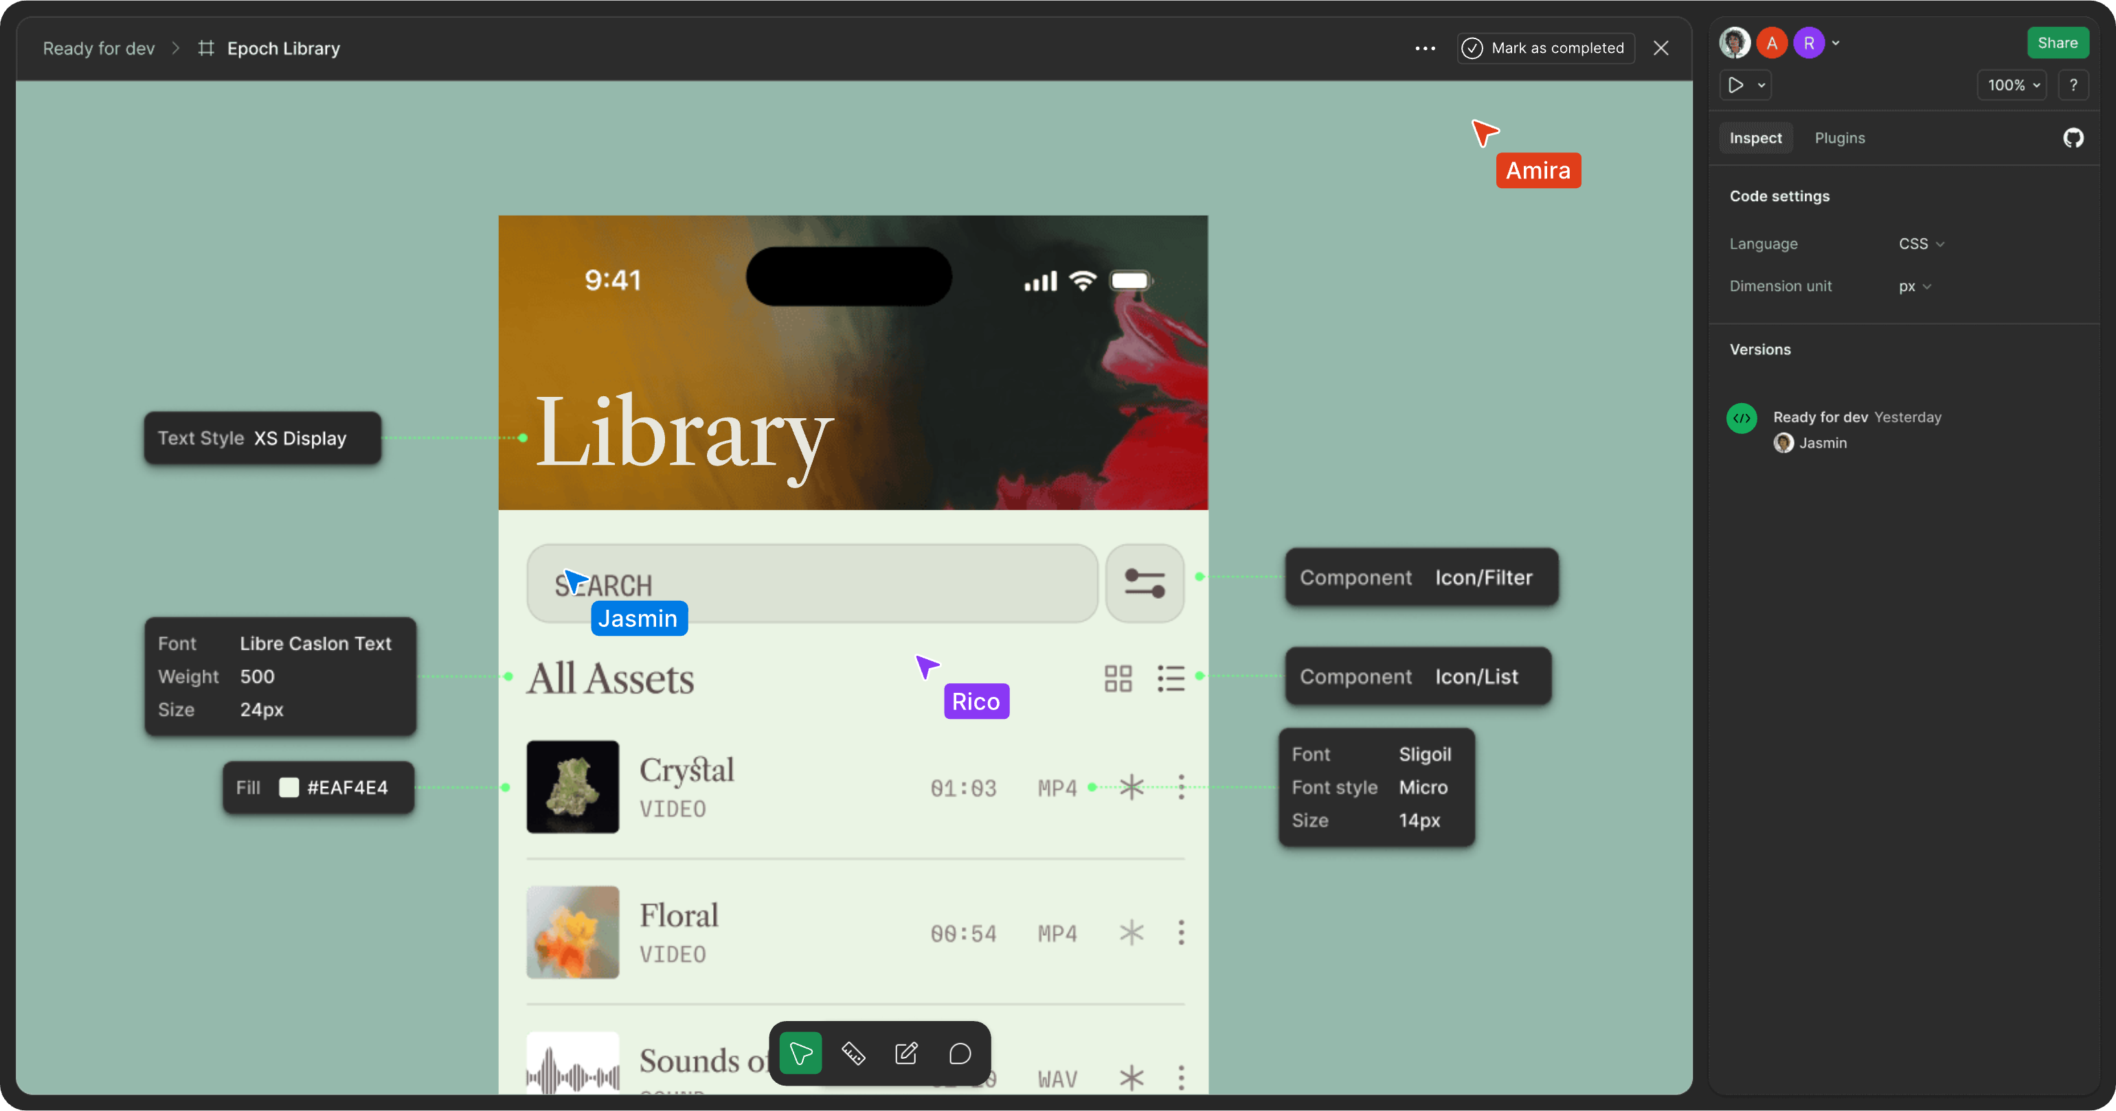Toggle the asterisk next to Crystal

pos(1131,787)
